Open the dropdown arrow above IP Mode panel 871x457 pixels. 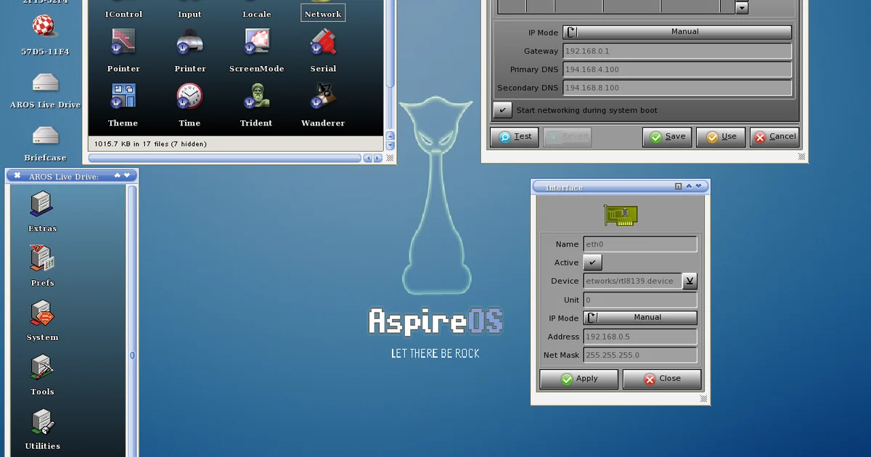click(742, 7)
